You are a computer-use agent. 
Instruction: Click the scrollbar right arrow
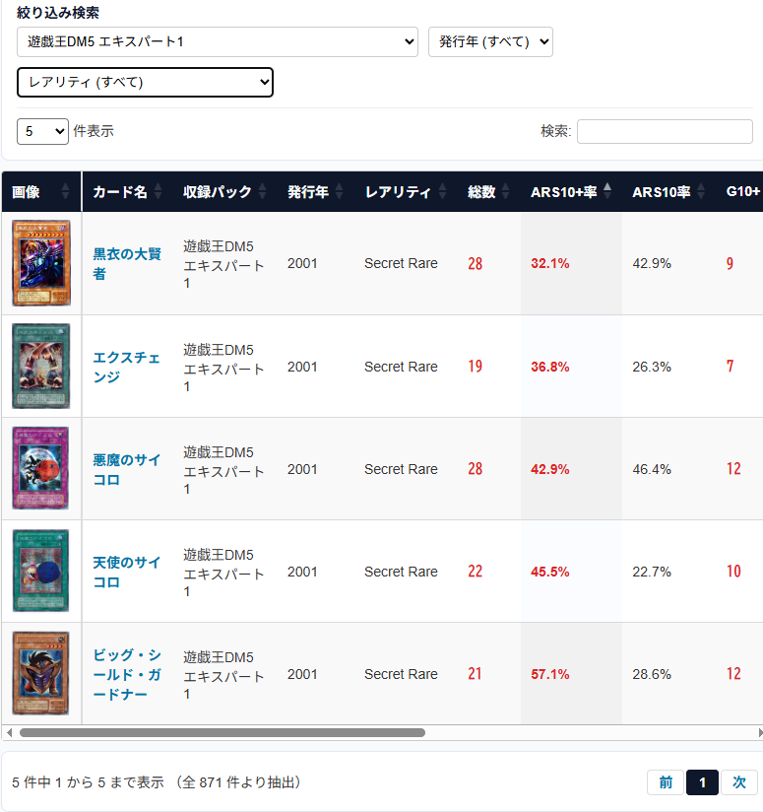click(760, 733)
